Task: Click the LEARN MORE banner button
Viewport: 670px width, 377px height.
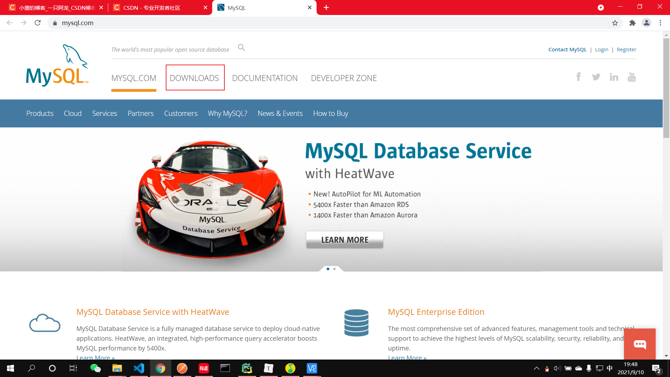Action: [x=345, y=240]
